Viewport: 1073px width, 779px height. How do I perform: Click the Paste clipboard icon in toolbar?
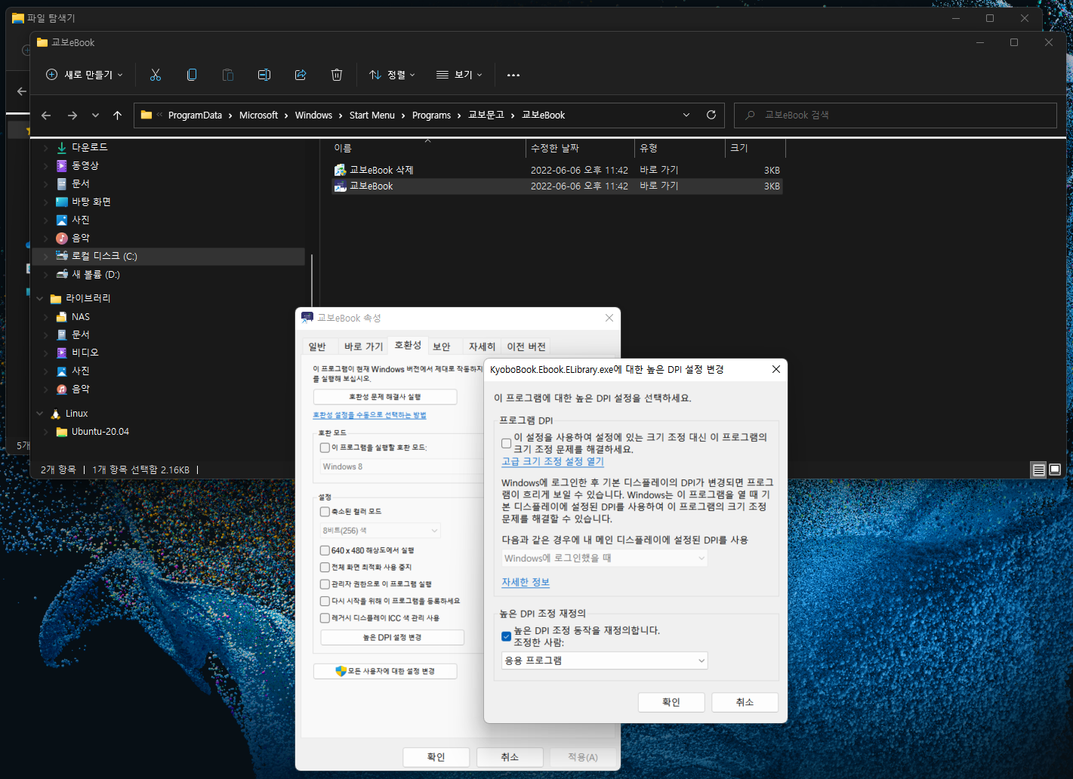tap(228, 75)
